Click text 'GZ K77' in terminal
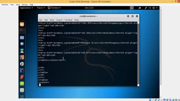This screenshot has height=101, width=180. click(x=86, y=53)
